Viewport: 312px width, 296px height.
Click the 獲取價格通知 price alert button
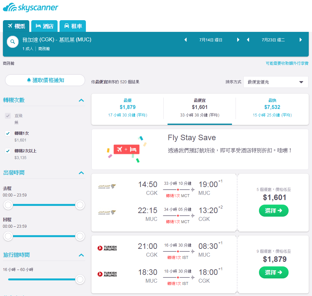(45, 80)
